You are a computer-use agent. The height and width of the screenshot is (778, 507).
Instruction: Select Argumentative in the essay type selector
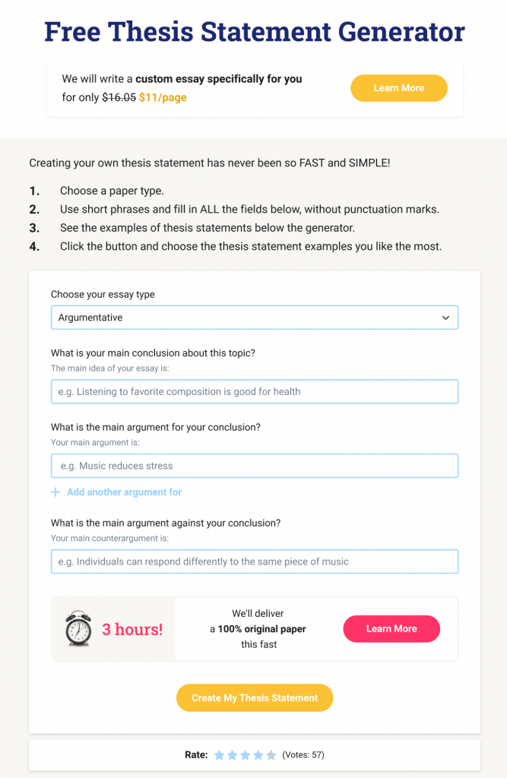[255, 317]
